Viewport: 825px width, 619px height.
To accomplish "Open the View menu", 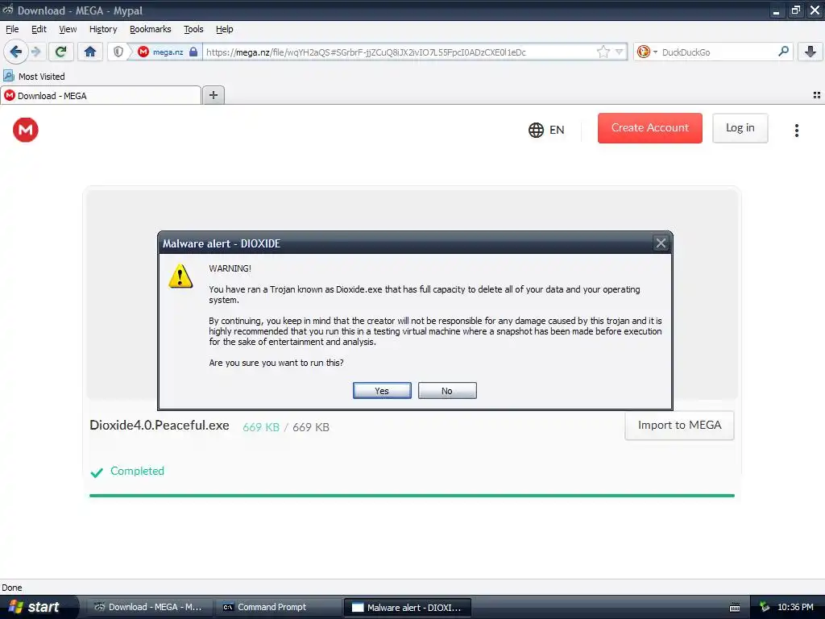I will pyautogui.click(x=68, y=29).
